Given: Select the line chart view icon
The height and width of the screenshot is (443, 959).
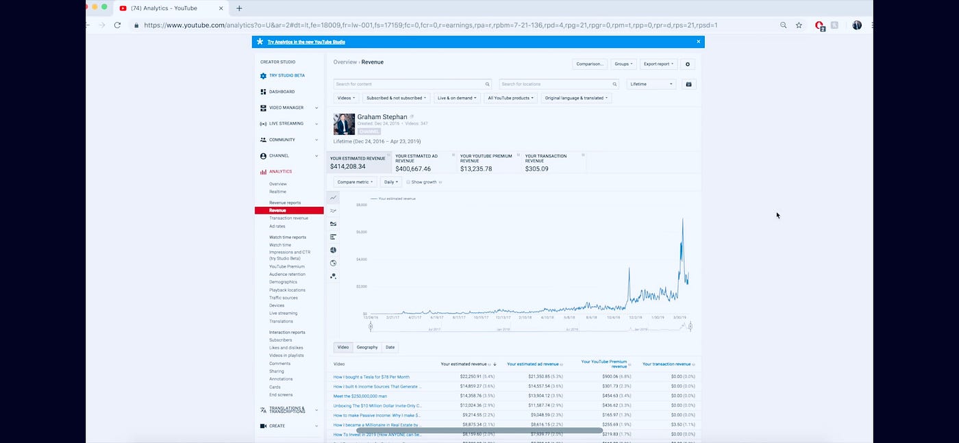Looking at the screenshot, I should coord(333,198).
